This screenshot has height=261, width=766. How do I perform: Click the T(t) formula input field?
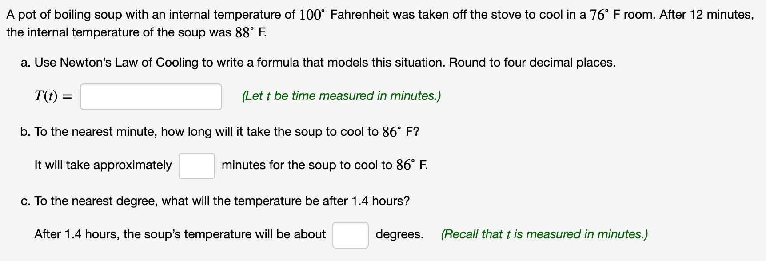(151, 96)
